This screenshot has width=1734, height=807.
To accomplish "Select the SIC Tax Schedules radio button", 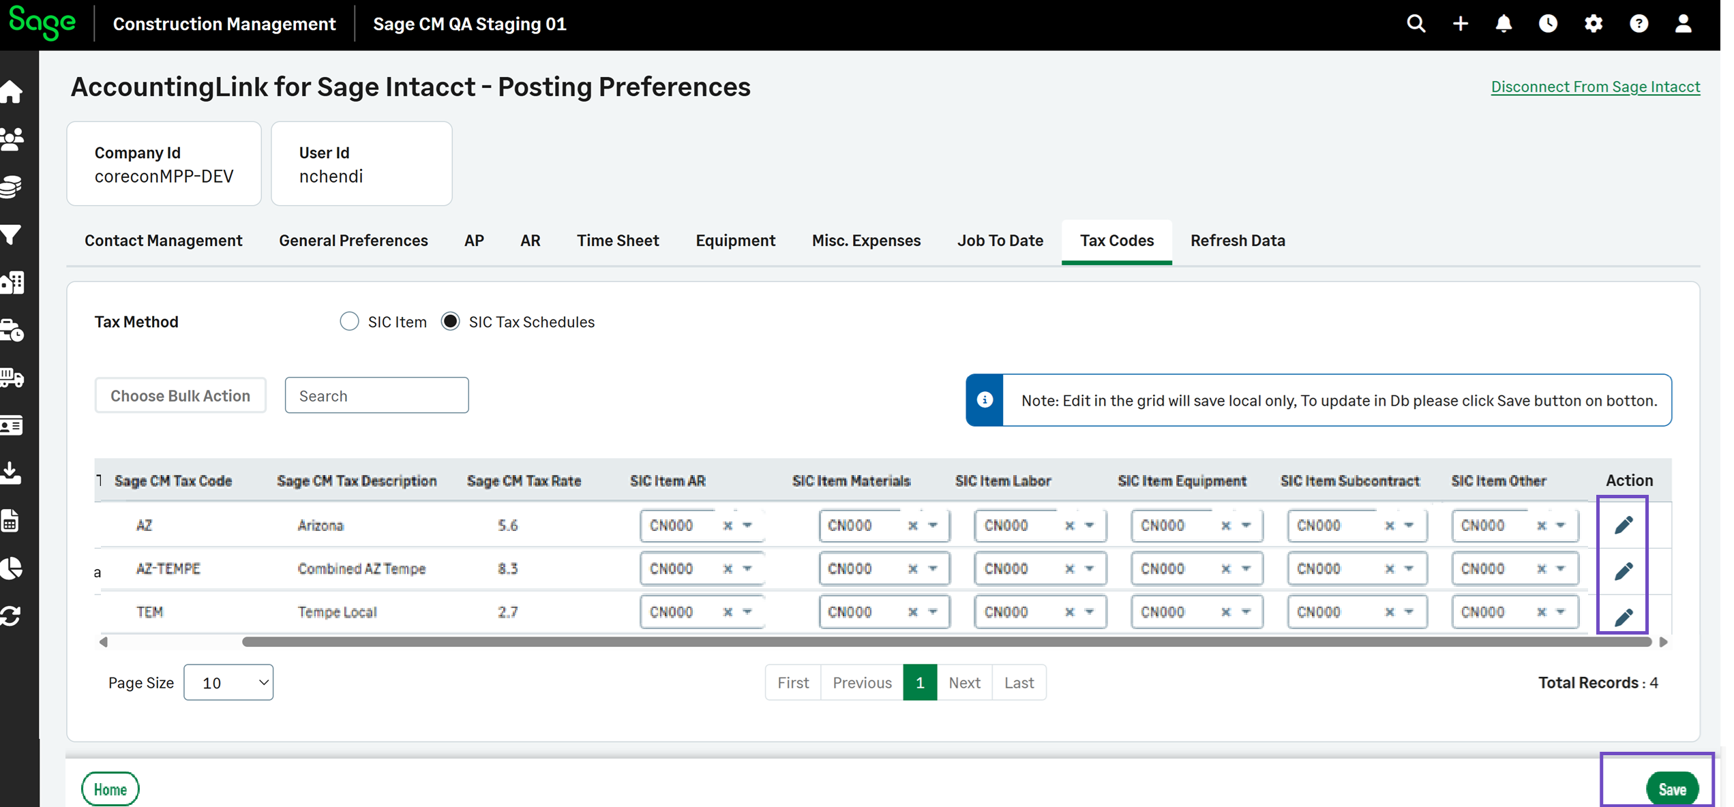I will (x=451, y=322).
